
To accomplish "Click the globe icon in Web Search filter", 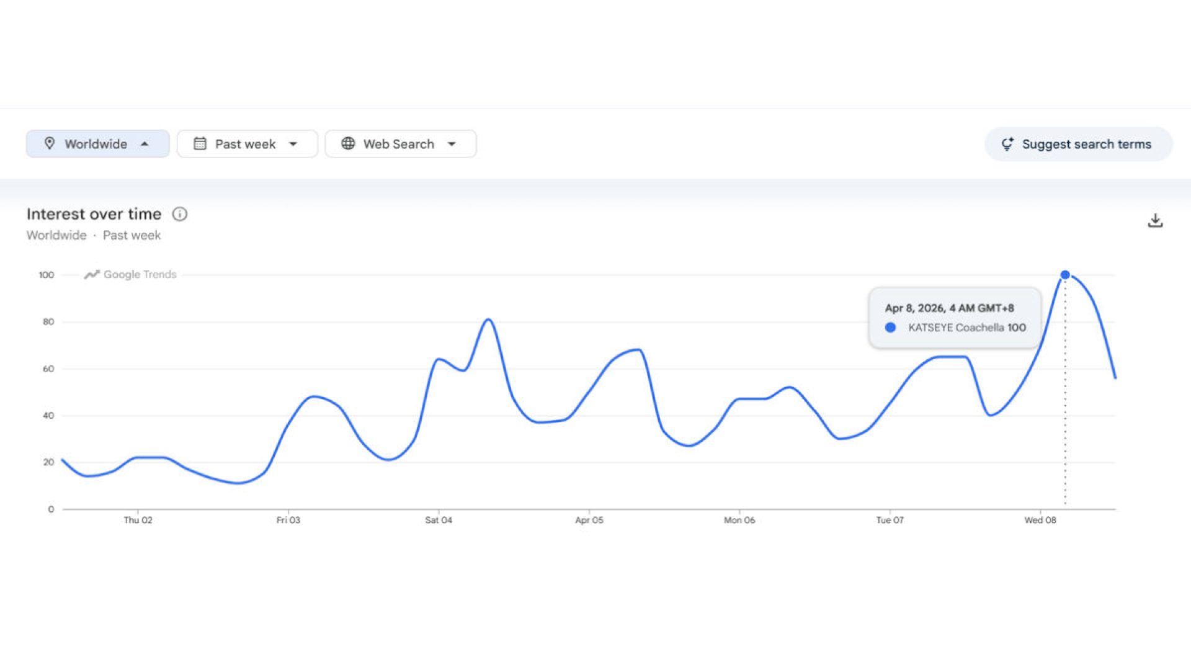I will click(348, 143).
